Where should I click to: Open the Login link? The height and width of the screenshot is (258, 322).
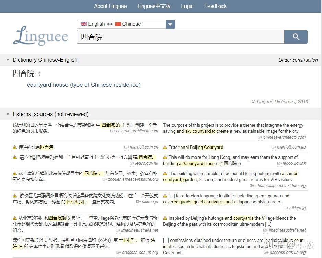[187, 6]
